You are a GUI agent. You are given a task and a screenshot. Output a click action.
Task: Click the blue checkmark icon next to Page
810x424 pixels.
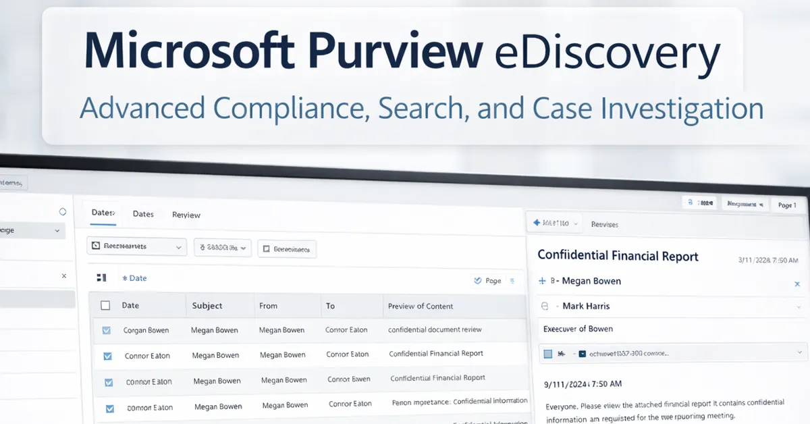pos(478,280)
